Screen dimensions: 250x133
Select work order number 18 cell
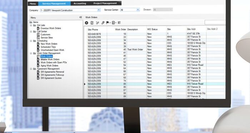117,34
